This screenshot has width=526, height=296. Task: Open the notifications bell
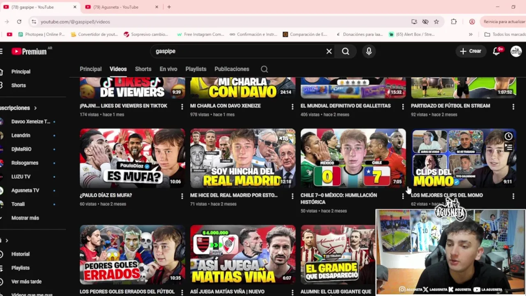497,51
